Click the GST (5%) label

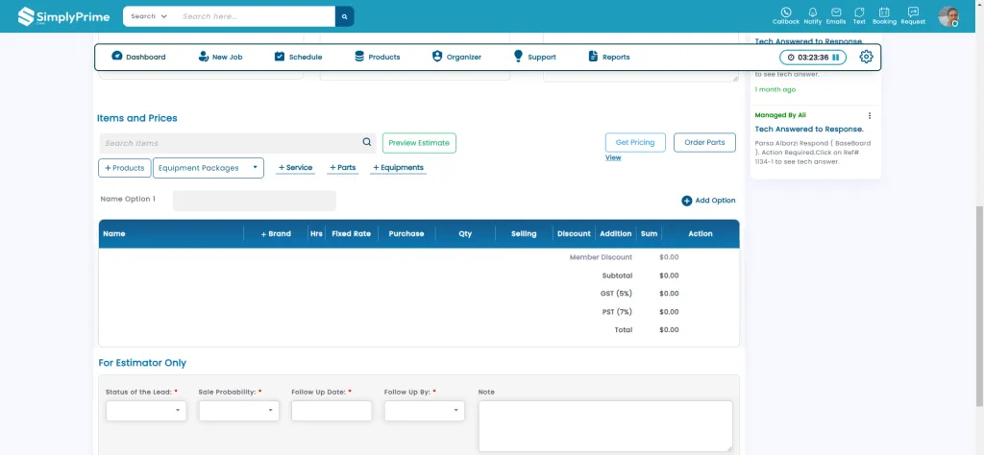(x=616, y=294)
